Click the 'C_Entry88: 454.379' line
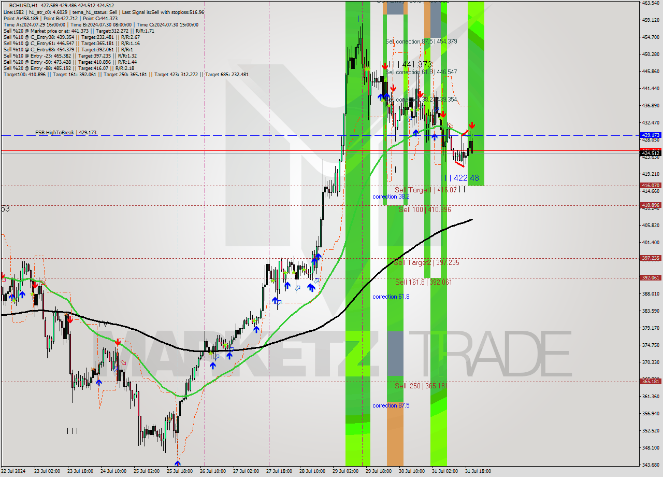The width and height of the screenshot is (663, 477). tap(68, 49)
